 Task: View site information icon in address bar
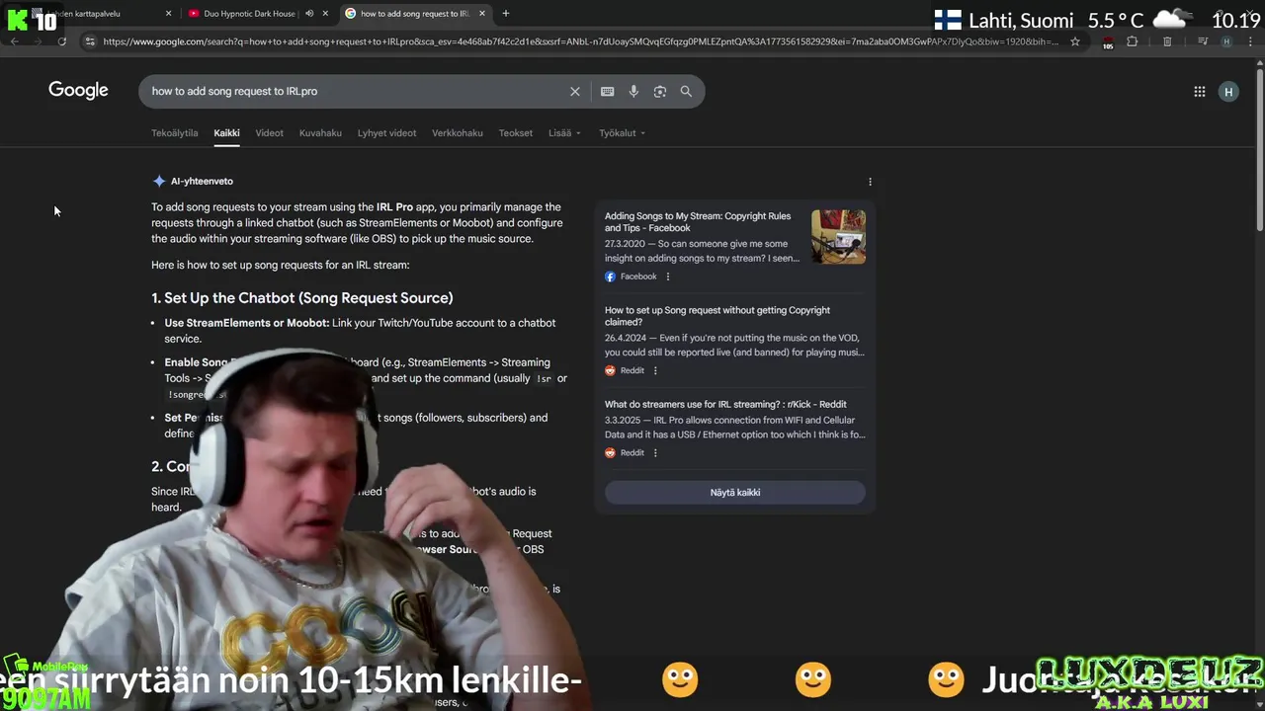tap(90, 41)
